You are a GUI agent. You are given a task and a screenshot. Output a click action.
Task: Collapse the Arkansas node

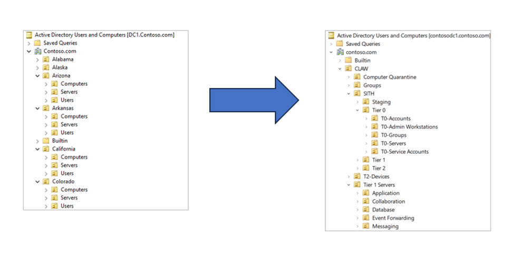[37, 108]
